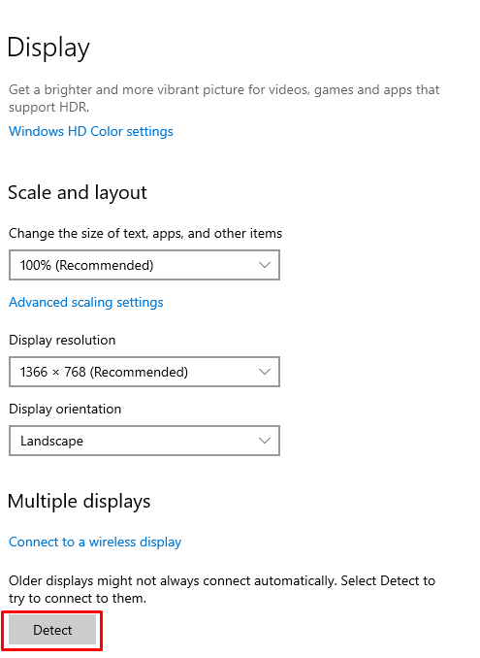Select the Scale and layout heading
This screenshot has height=658, width=480.
tap(78, 193)
